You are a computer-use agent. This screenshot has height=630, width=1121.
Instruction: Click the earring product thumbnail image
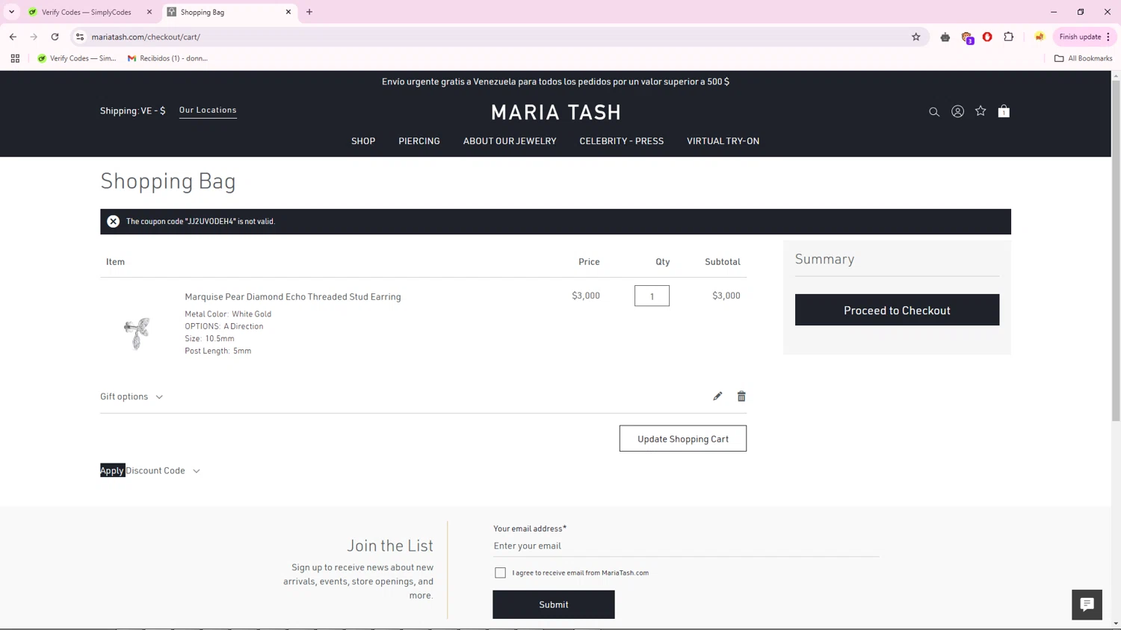point(137,333)
